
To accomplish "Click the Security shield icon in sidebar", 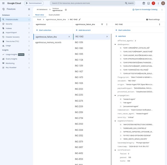I will pyautogui.click(x=3, y=24).
